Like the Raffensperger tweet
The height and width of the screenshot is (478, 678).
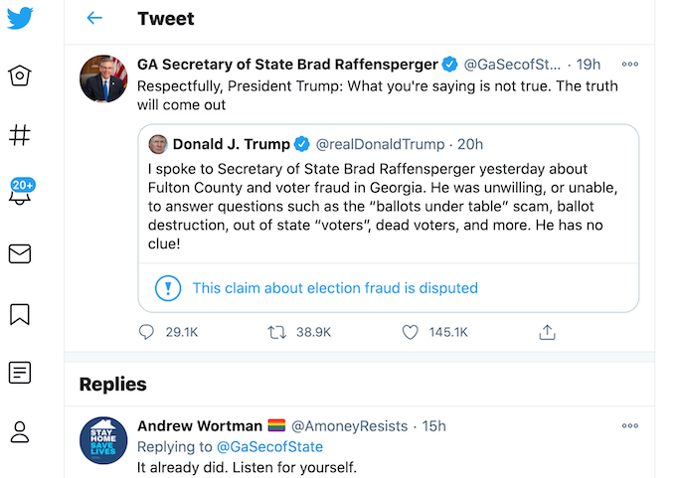click(x=410, y=333)
